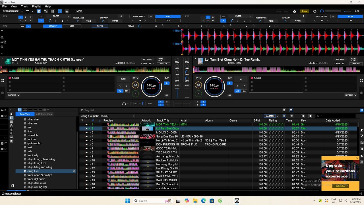Viewport: 364px width, 205px height.
Task: Open Microsoft Edge from taskbar
Action: point(204,201)
